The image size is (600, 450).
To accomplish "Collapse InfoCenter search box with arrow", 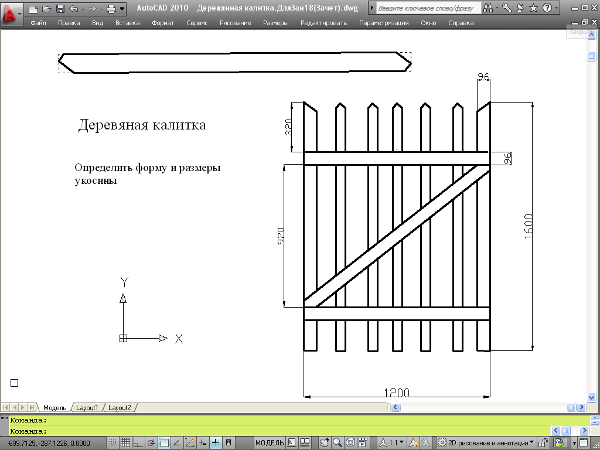I will pos(371,8).
